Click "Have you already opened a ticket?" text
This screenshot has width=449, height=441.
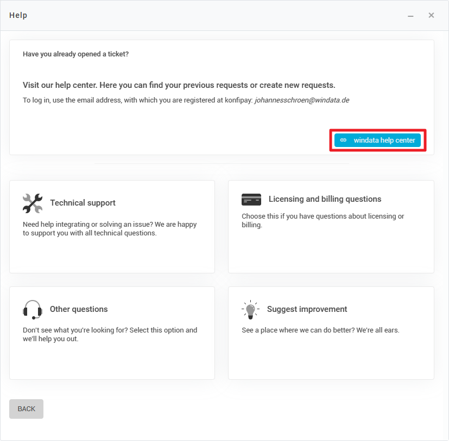tap(75, 54)
